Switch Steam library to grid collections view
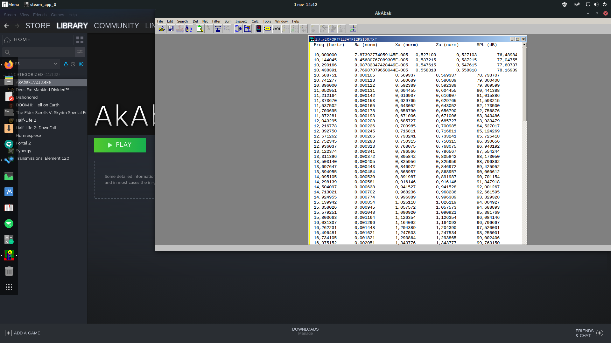This screenshot has height=343, width=611. pyautogui.click(x=80, y=40)
